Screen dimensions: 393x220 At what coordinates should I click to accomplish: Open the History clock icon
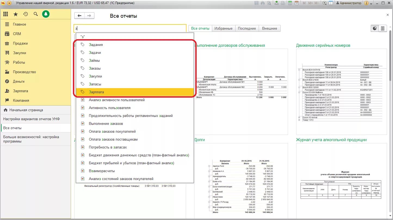point(26,14)
